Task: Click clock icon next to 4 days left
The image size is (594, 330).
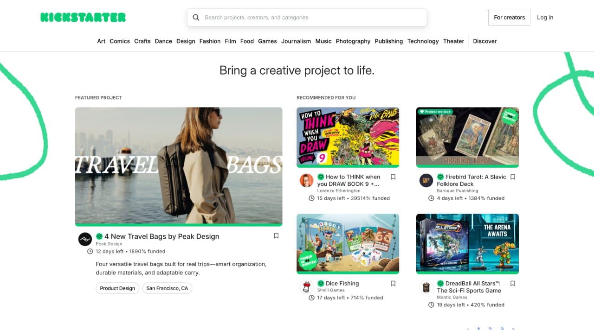Action: 431,198
